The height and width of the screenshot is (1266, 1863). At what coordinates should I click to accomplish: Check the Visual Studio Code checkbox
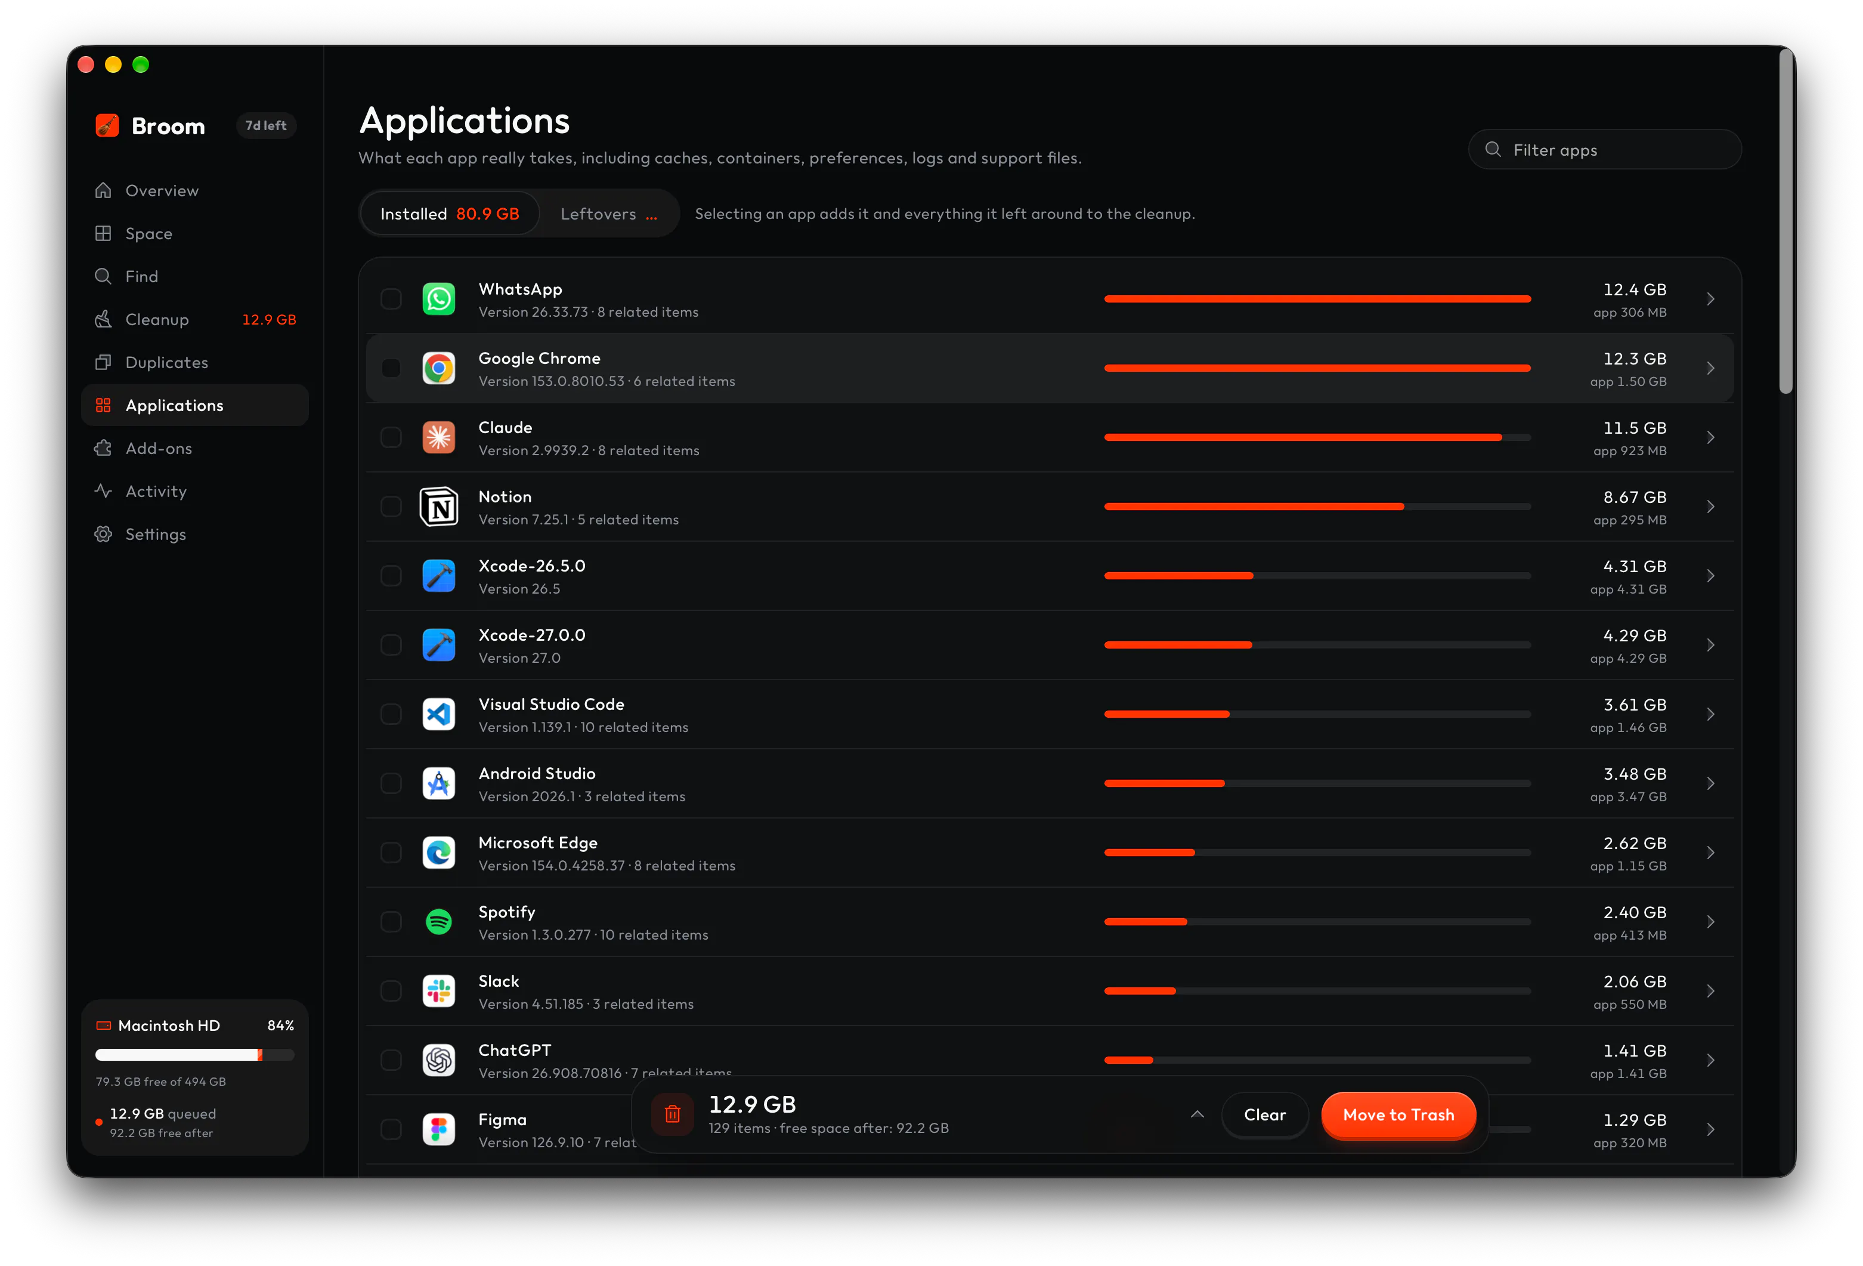[x=391, y=714]
